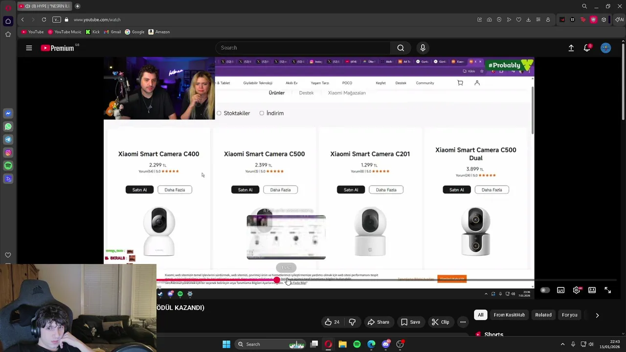Open the Opera sidebar home icon

(x=8, y=21)
